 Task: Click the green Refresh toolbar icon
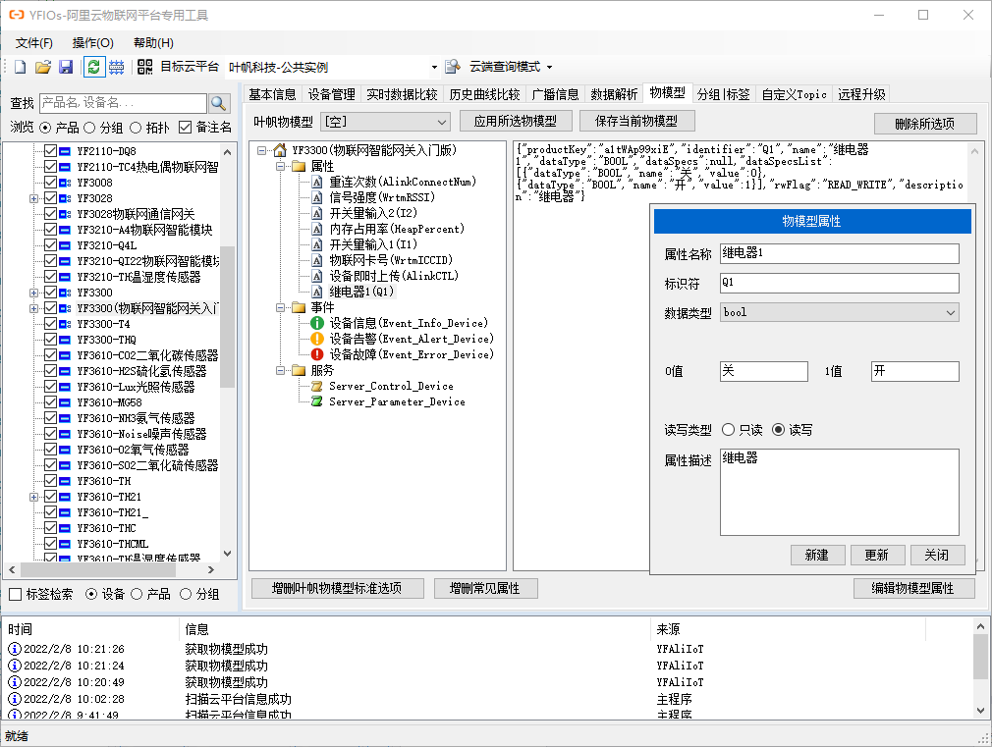point(93,67)
